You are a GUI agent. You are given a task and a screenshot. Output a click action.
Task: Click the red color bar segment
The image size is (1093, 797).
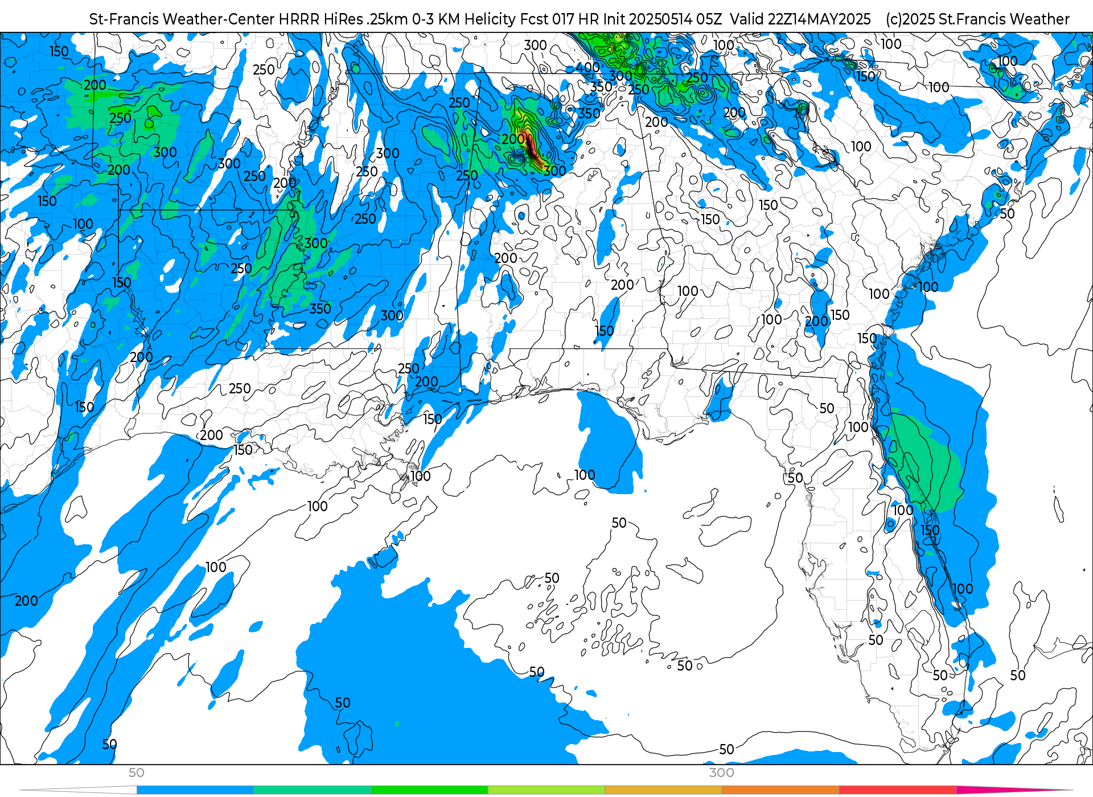pos(898,790)
